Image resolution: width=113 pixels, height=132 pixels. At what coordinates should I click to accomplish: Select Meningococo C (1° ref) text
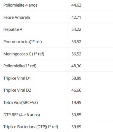(24, 54)
